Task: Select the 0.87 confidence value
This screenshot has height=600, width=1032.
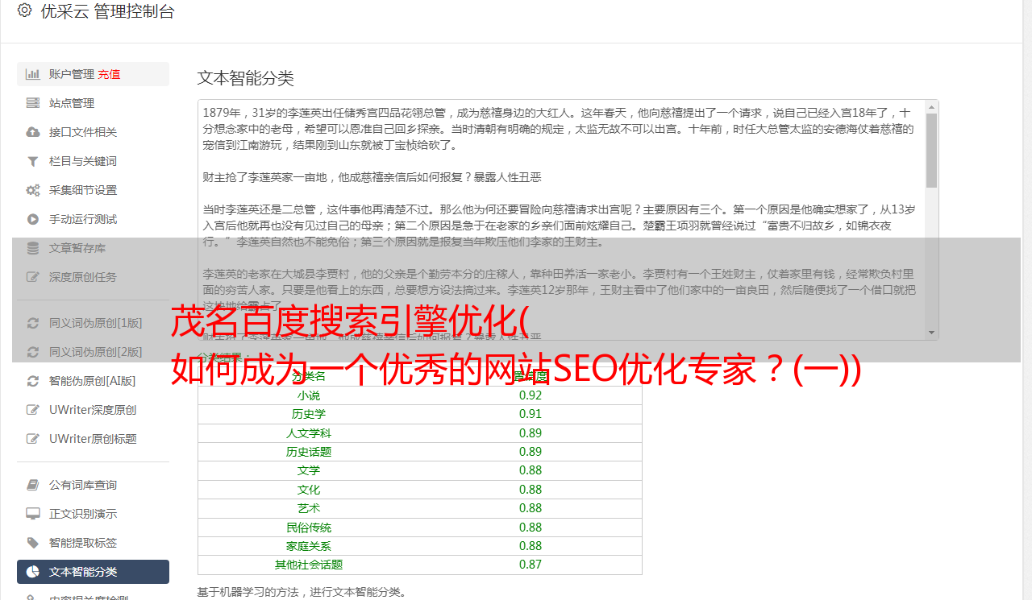Action: 531,565
